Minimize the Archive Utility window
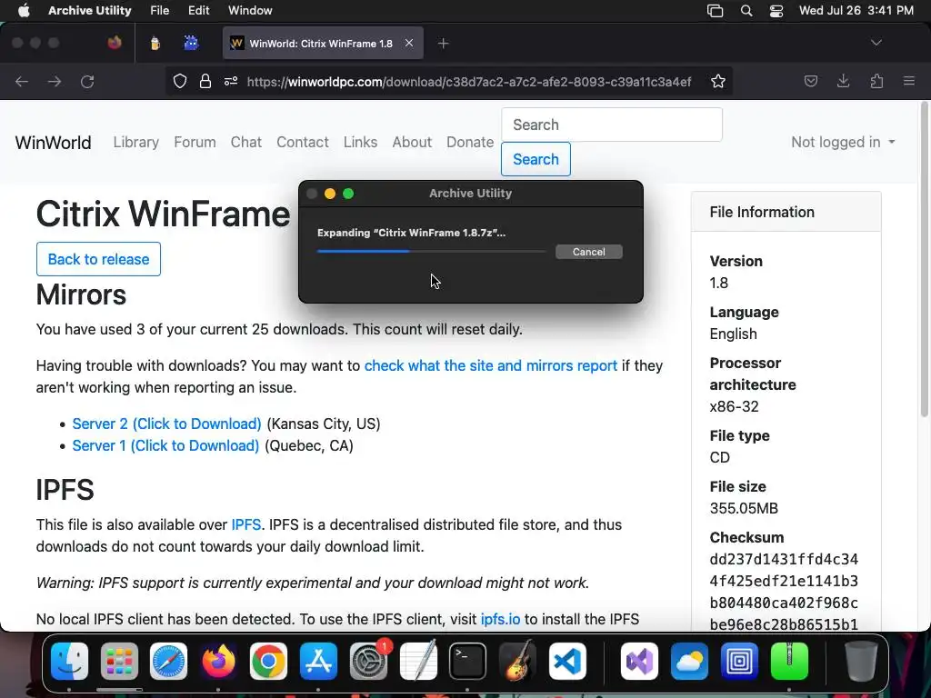Image resolution: width=931 pixels, height=698 pixels. (x=330, y=194)
